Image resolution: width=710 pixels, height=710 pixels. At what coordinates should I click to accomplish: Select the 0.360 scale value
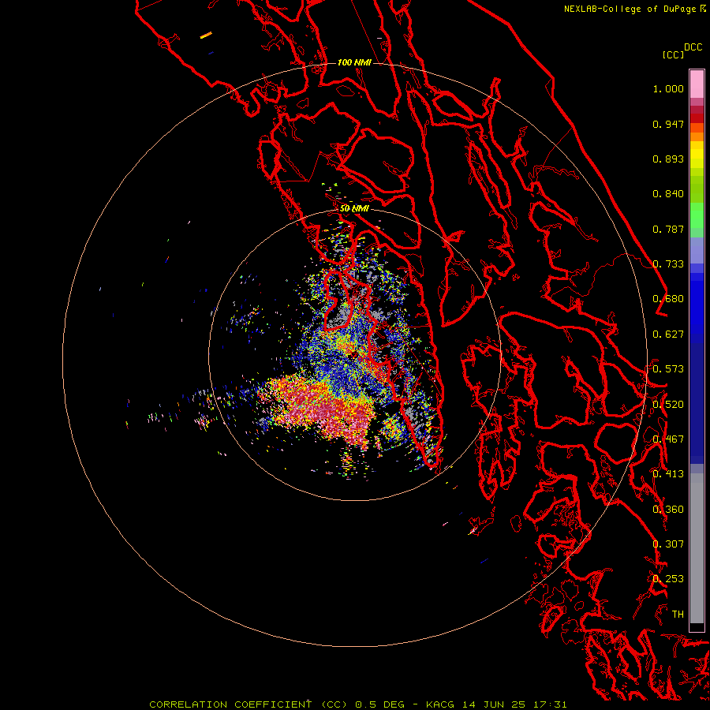pos(668,510)
